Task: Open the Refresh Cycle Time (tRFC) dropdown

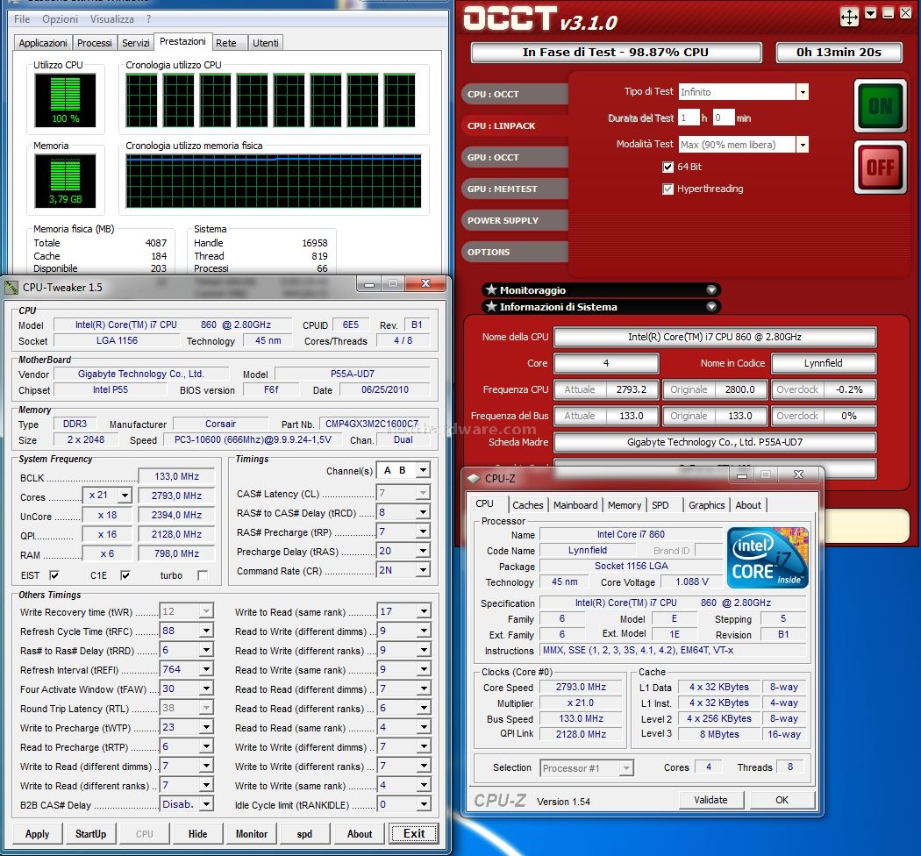Action: 206,631
